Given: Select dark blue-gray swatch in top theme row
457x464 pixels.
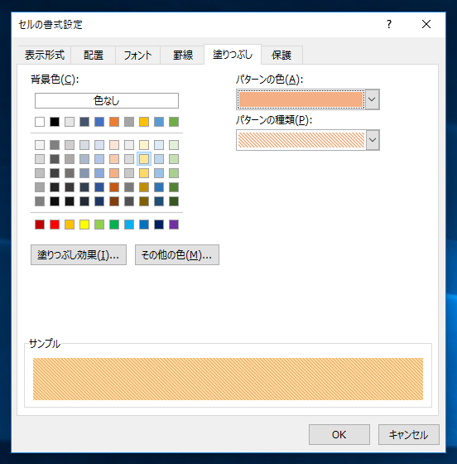Looking at the screenshot, I should pos(84,122).
